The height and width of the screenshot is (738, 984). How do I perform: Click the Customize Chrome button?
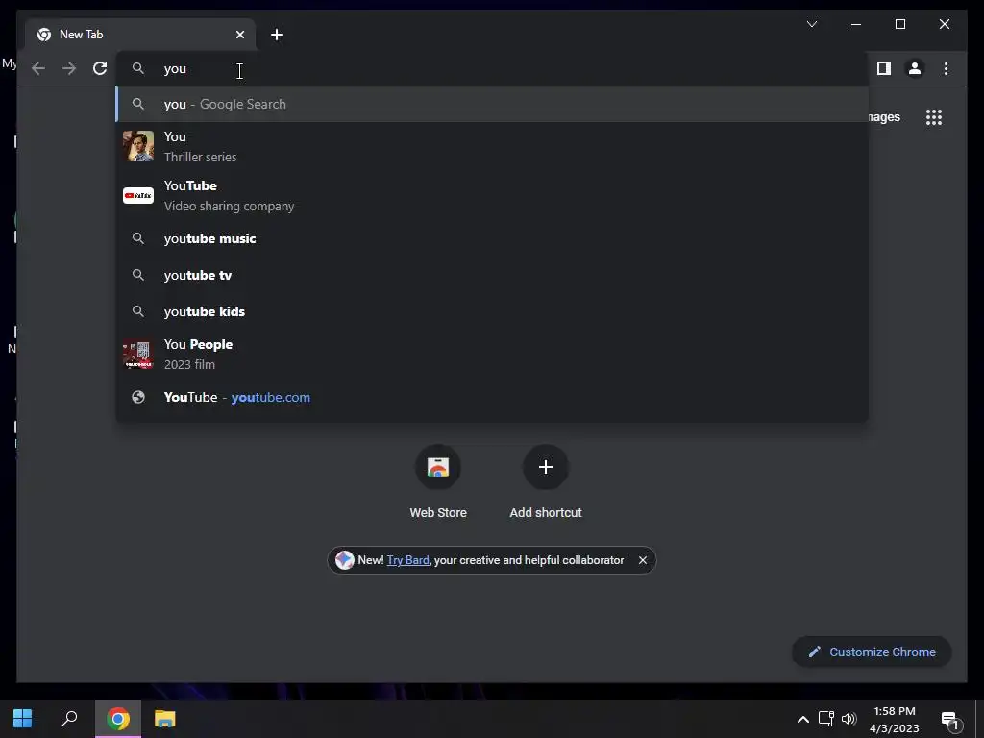point(872,652)
